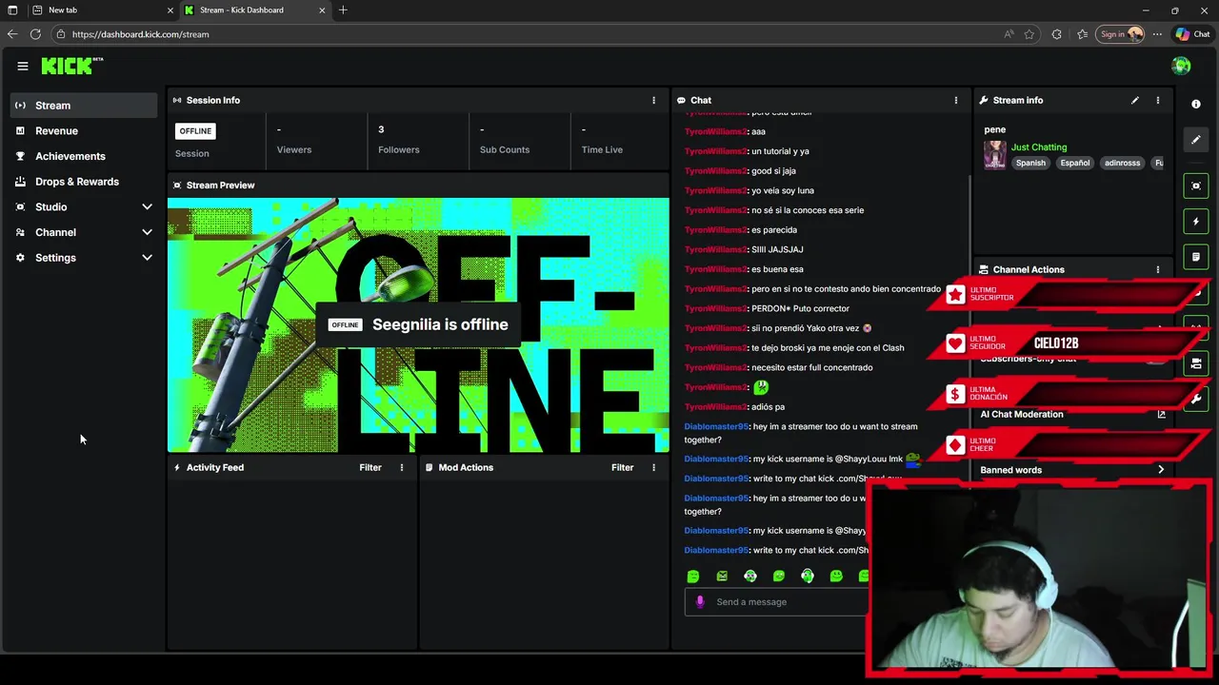Click the lightning bolt icon in right rail
This screenshot has height=685, width=1219.
tap(1196, 222)
